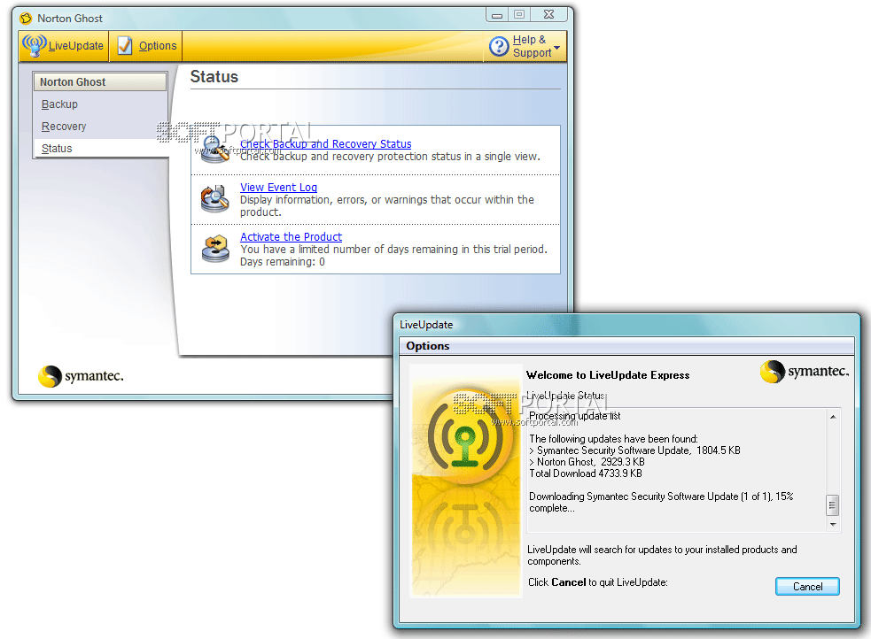Image resolution: width=871 pixels, height=639 pixels.
Task: Click the 'Days remaining: 0' text
Action: pyautogui.click(x=282, y=262)
